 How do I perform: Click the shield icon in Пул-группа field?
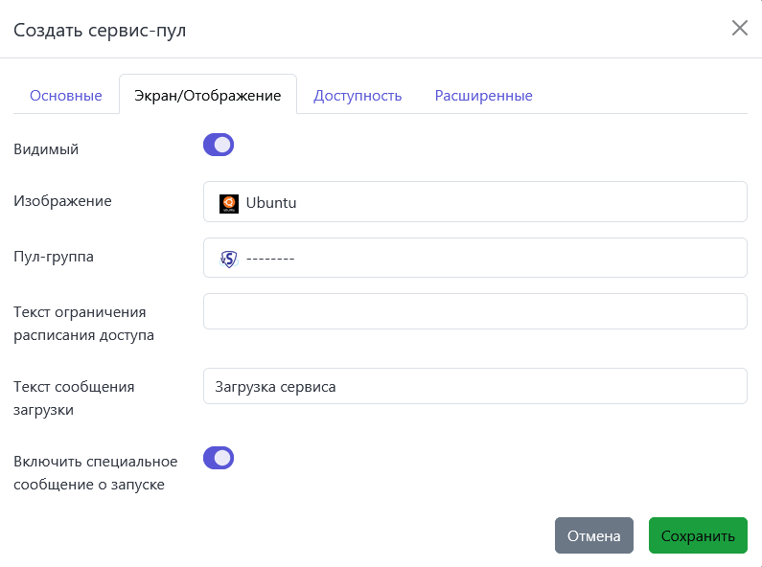coord(228,259)
